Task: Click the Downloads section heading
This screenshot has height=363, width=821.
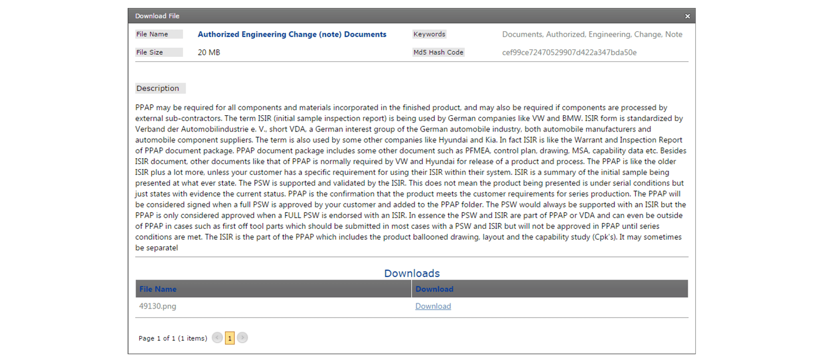Action: click(x=412, y=273)
